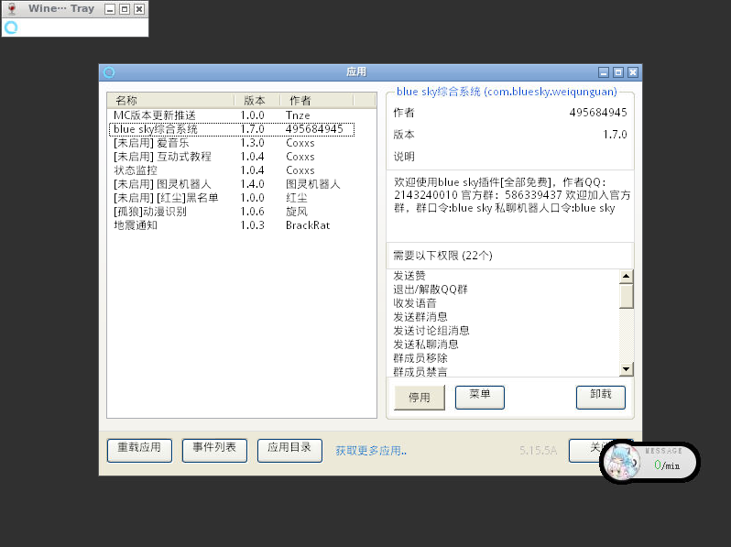731x547 pixels.
Task: Click the 卸载 uninstall button
Action: coord(601,398)
